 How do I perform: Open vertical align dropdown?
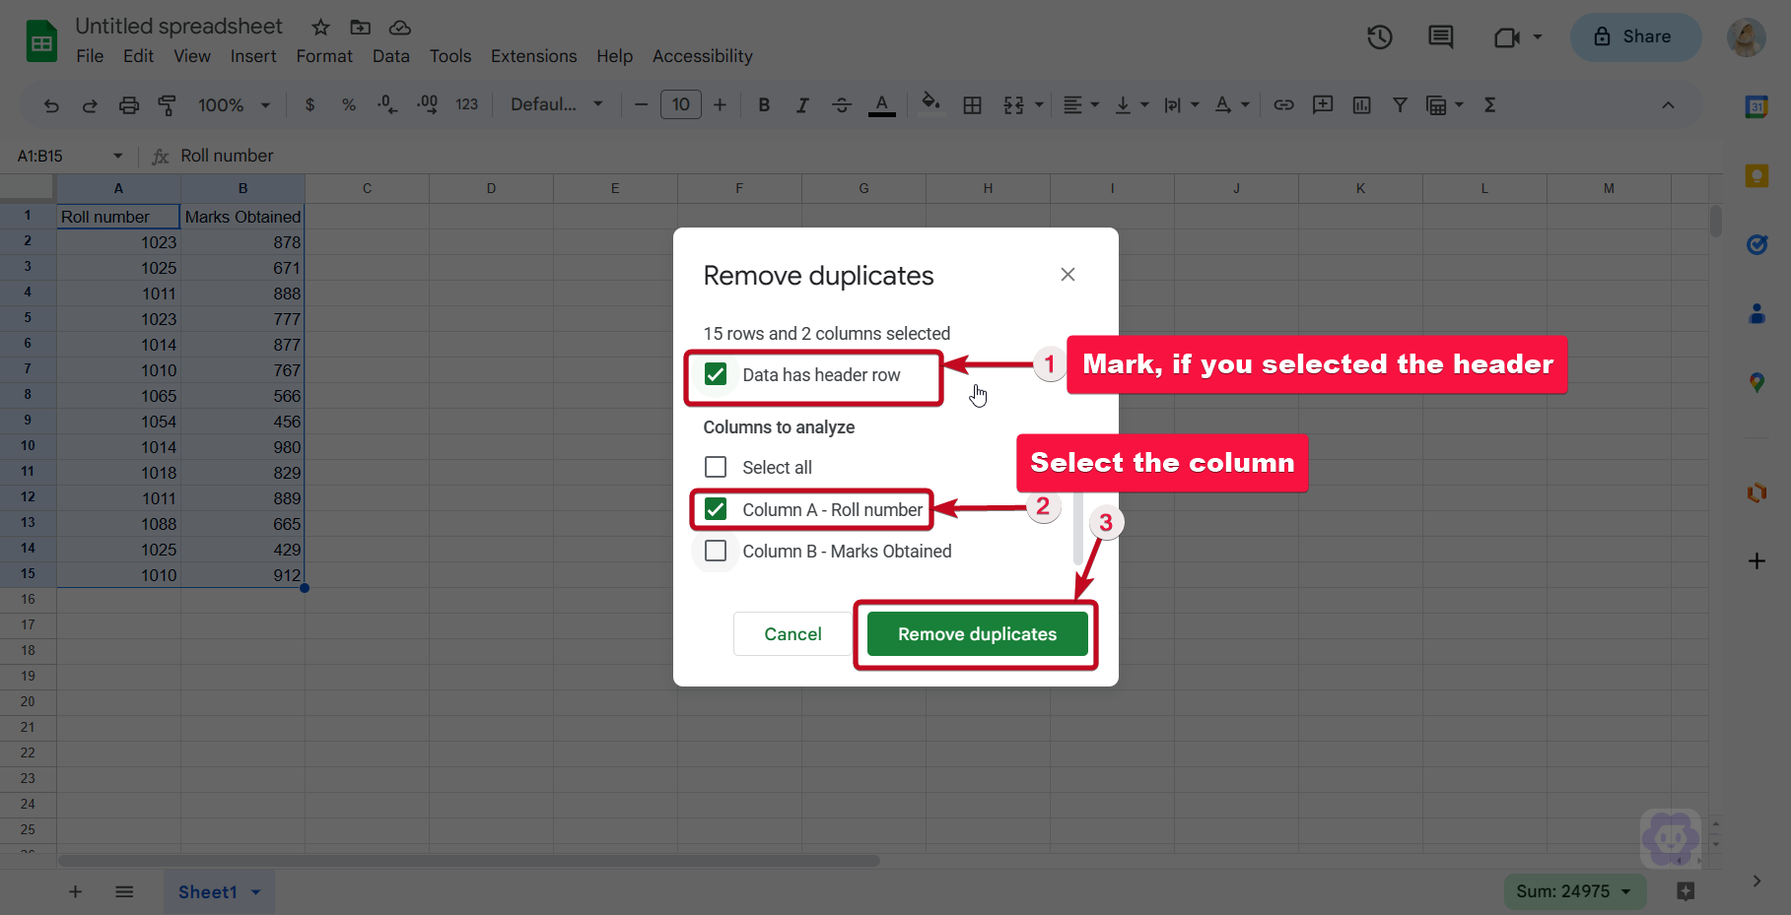point(1132,104)
